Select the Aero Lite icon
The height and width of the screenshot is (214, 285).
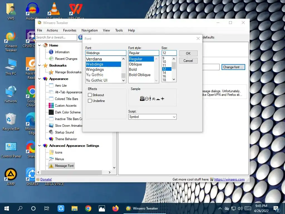pos(51,86)
